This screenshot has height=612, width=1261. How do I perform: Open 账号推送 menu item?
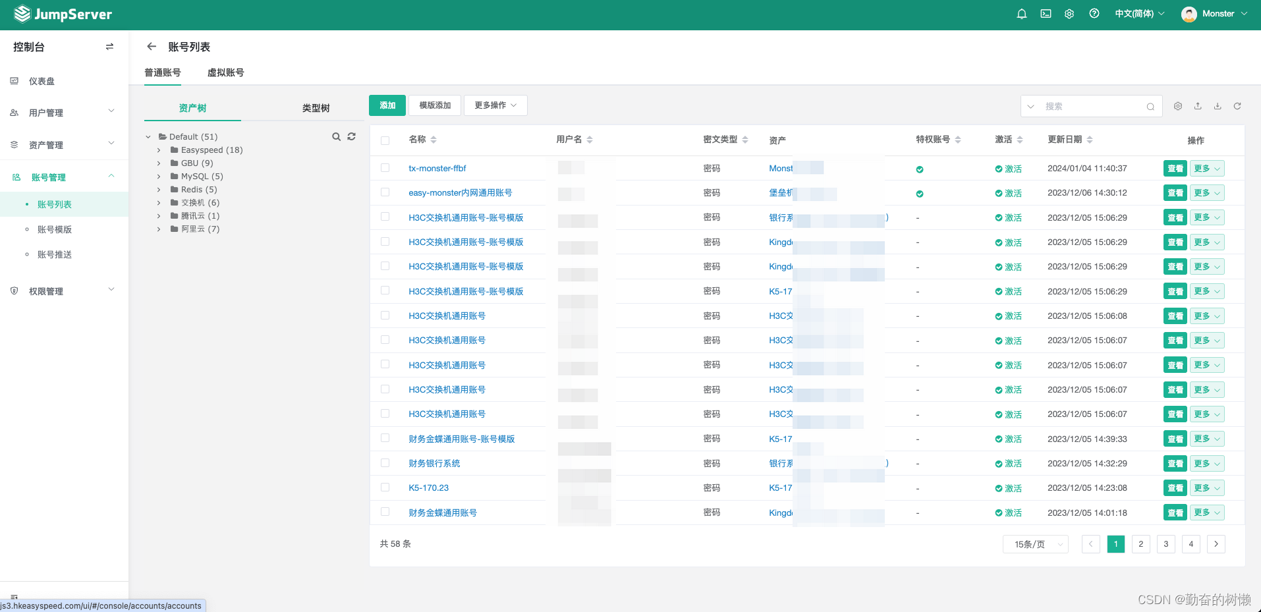(x=55, y=254)
